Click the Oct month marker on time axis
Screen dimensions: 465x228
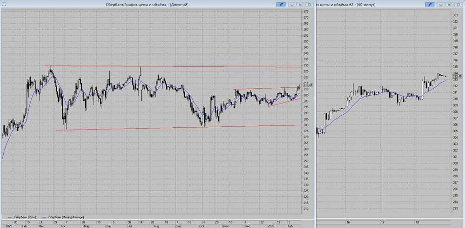point(202,226)
